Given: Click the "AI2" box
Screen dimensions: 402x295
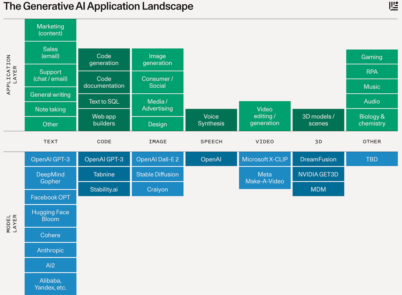Looking at the screenshot, I should tap(51, 265).
